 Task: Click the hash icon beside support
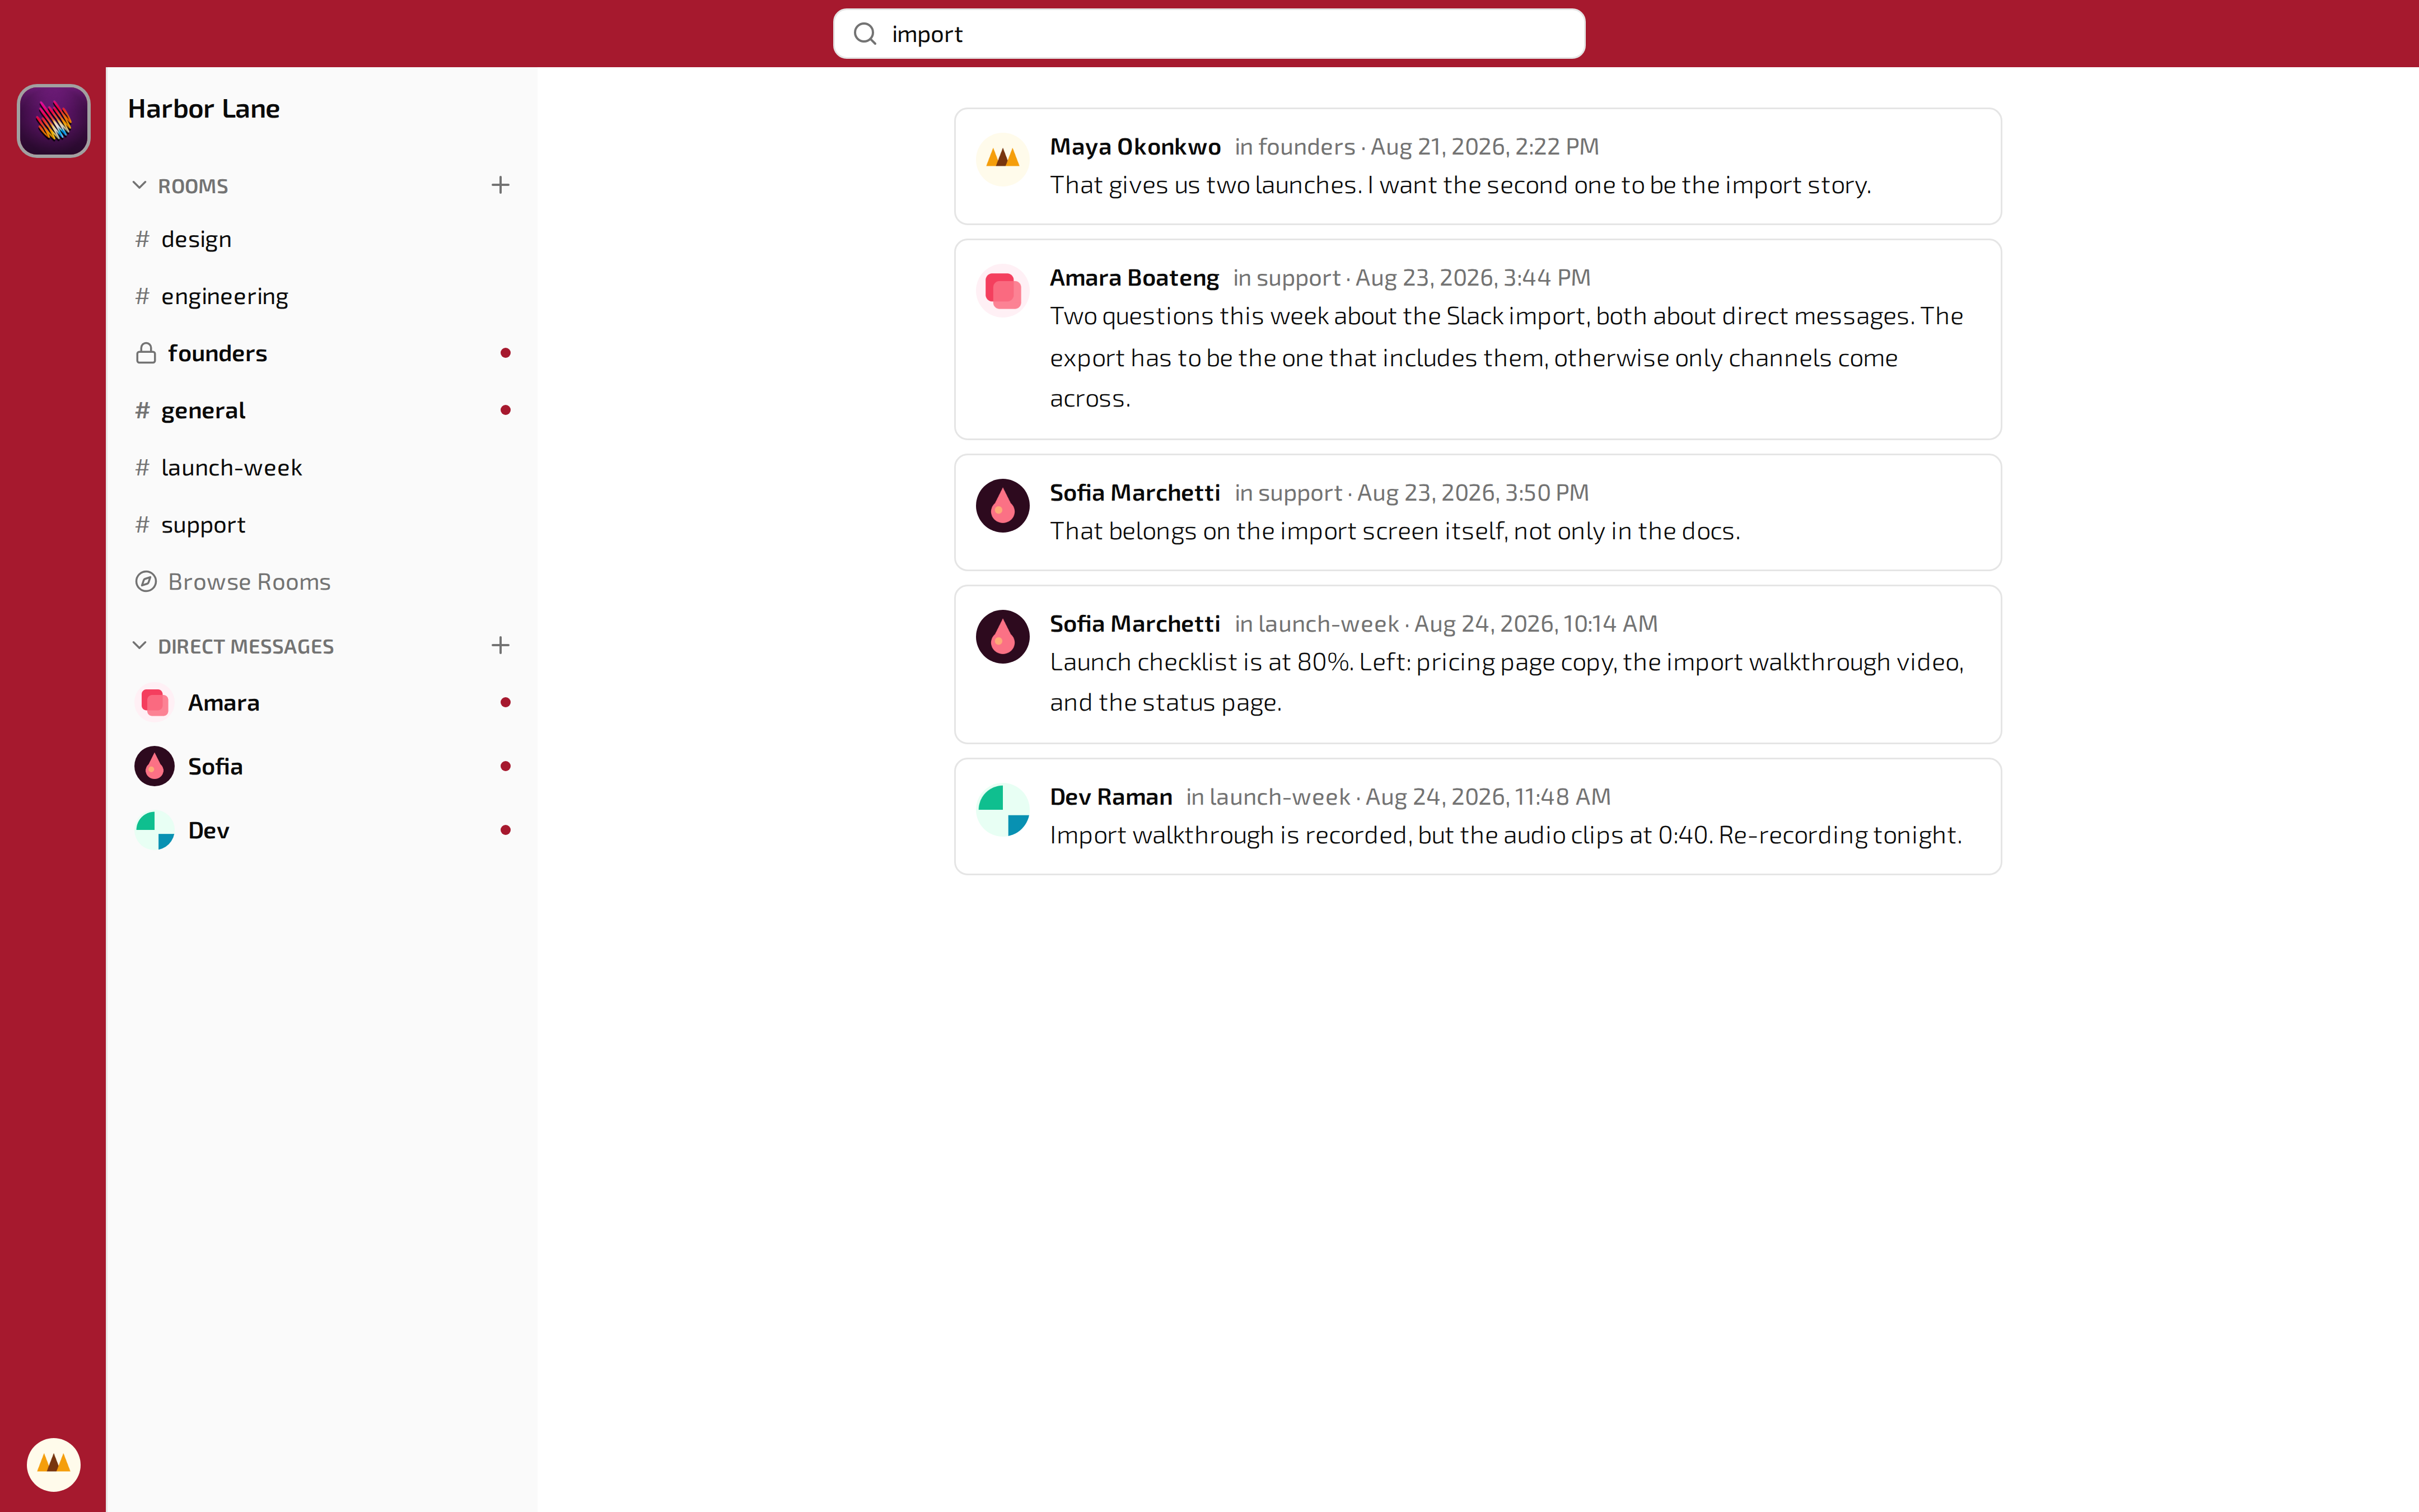pos(142,524)
